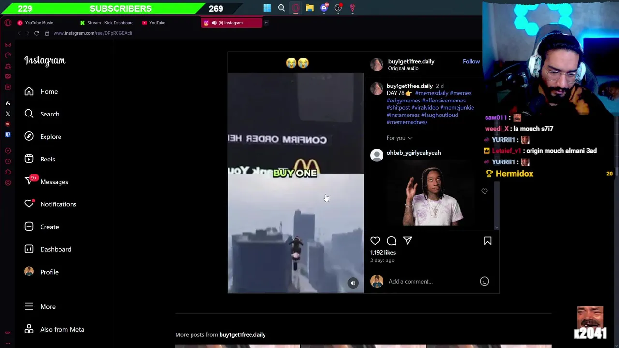The image size is (619, 348).
Task: Open buy1get1free.daily avatar in post header
Action: 377,65
